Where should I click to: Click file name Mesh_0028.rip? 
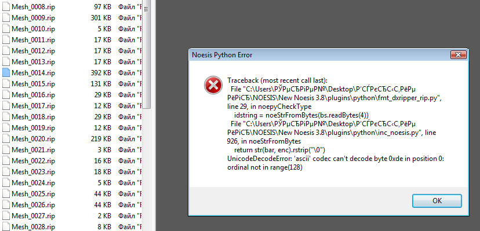point(34,227)
